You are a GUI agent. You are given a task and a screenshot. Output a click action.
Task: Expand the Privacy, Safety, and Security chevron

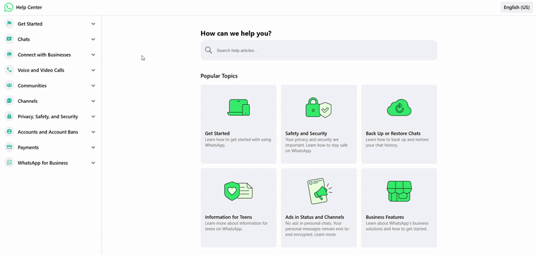pos(93,116)
